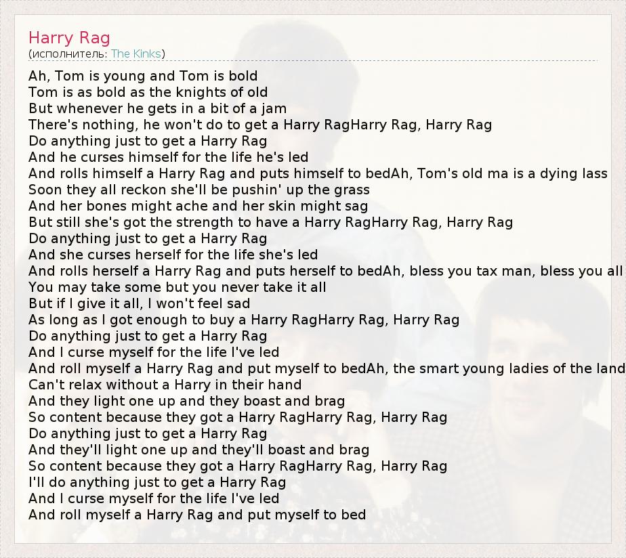
Task: Select line "But if I give it all"
Action: [139, 303]
